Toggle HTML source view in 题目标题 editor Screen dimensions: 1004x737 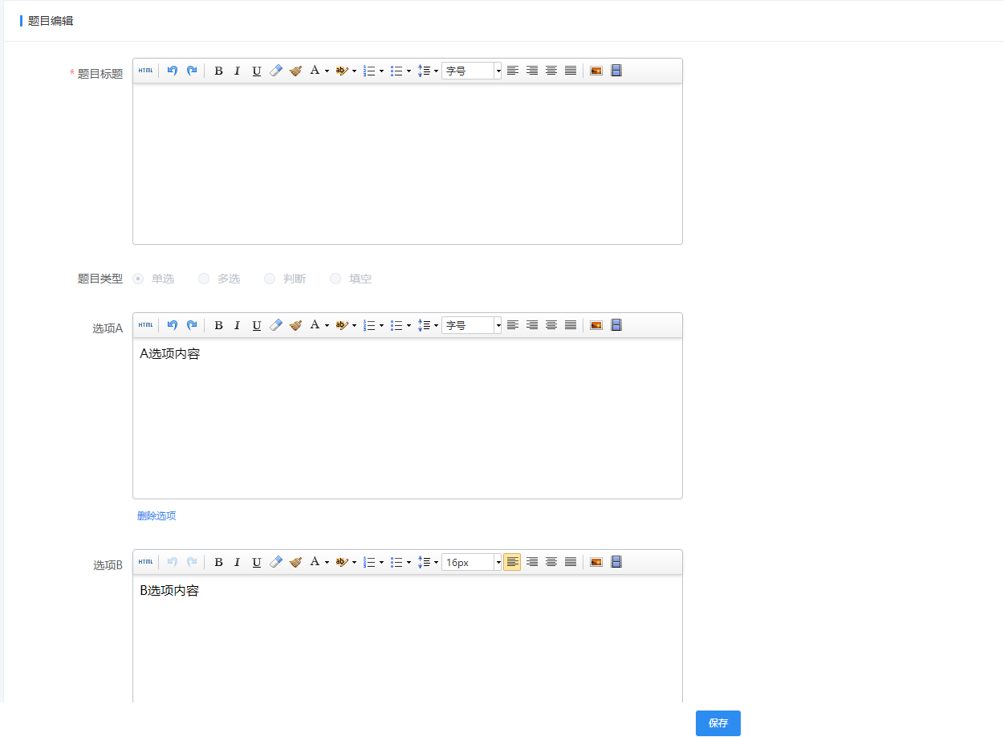(x=145, y=71)
